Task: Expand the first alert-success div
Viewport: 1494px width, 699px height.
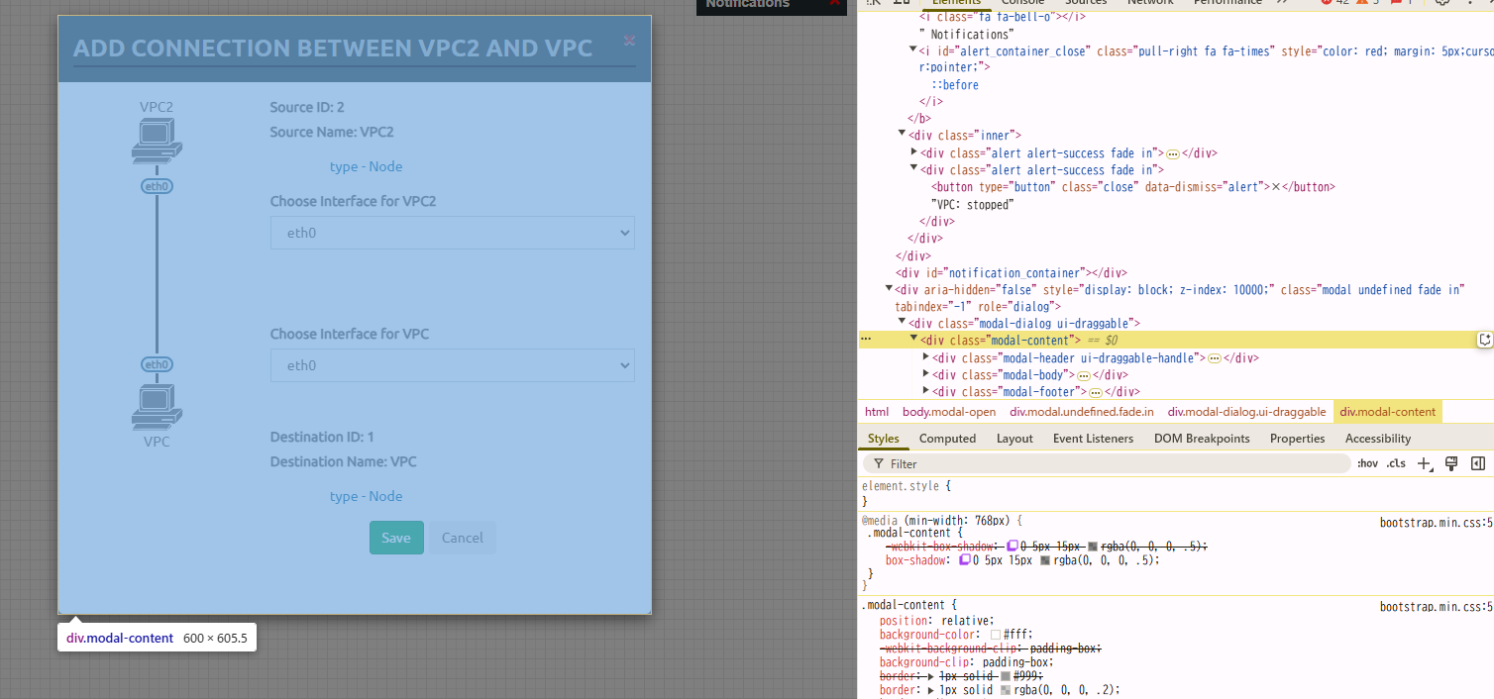Action: coord(913,152)
